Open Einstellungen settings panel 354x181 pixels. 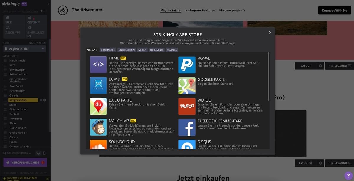(x=36, y=31)
